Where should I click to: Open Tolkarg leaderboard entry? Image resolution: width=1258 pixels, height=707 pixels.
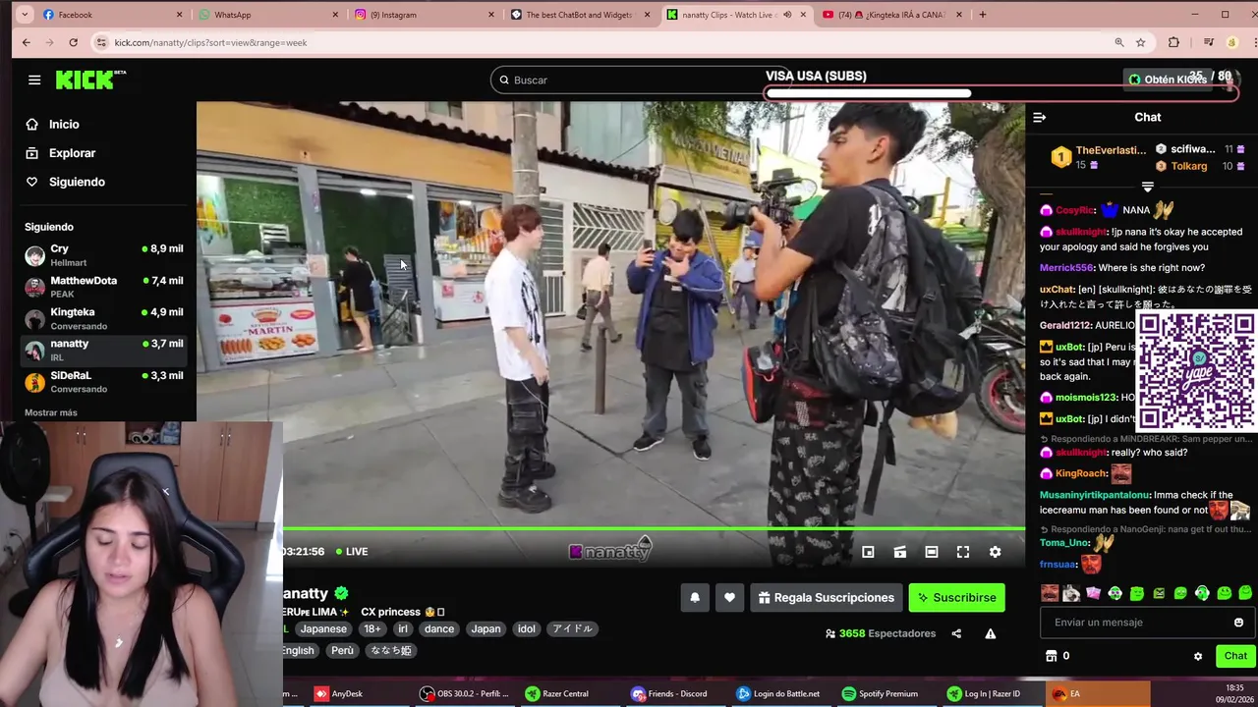click(x=1188, y=166)
